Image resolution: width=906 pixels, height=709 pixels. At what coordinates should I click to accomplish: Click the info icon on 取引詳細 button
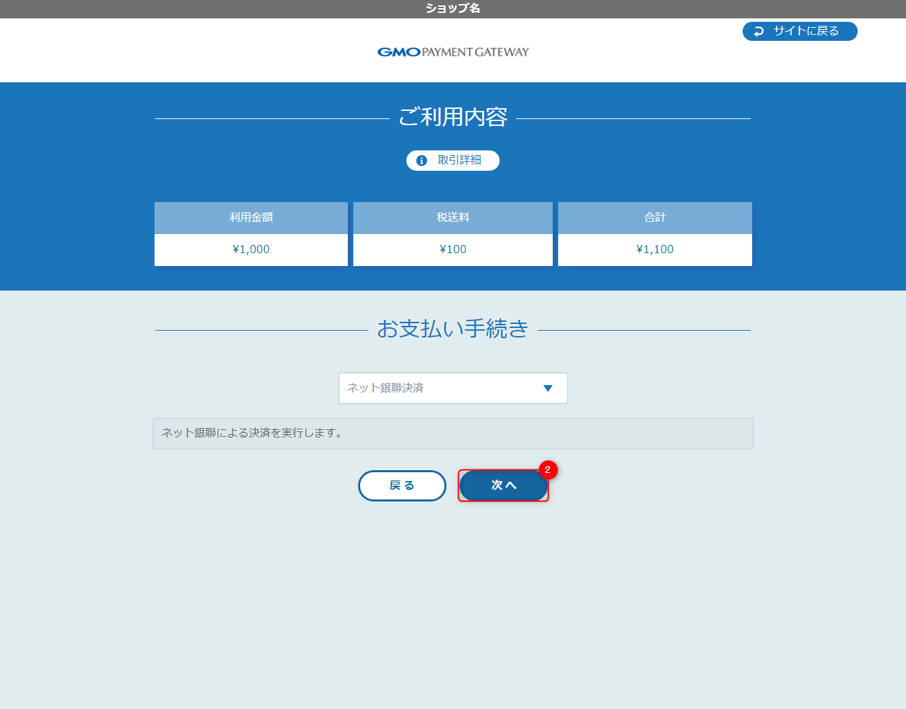tap(421, 160)
